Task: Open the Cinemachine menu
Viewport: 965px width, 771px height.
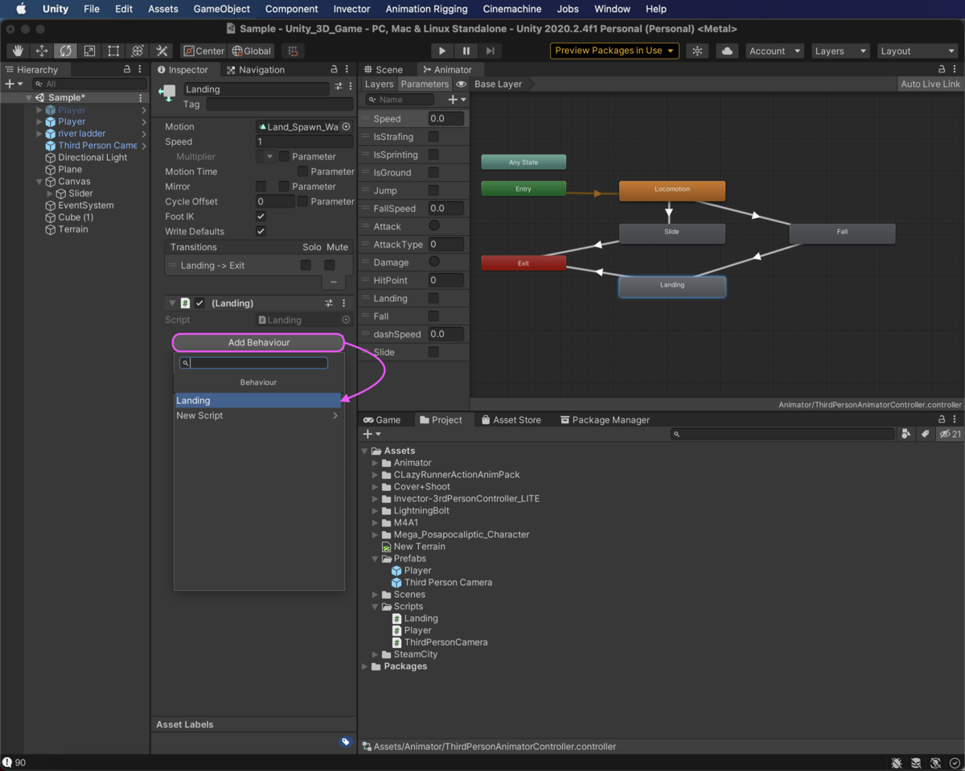Action: (511, 9)
